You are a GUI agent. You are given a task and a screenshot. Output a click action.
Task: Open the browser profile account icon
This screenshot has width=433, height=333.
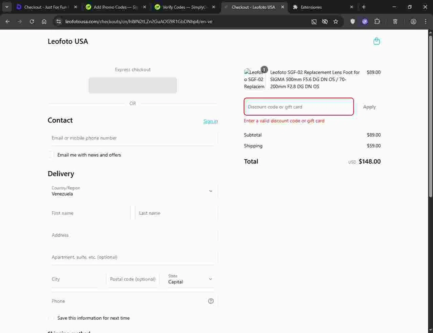(x=413, y=22)
